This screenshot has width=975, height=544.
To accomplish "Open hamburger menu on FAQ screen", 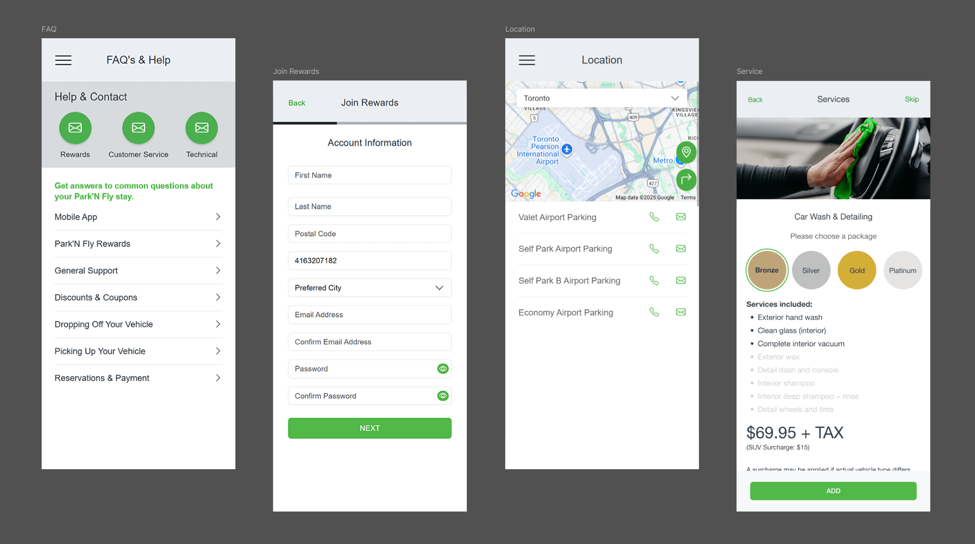I will pyautogui.click(x=63, y=60).
